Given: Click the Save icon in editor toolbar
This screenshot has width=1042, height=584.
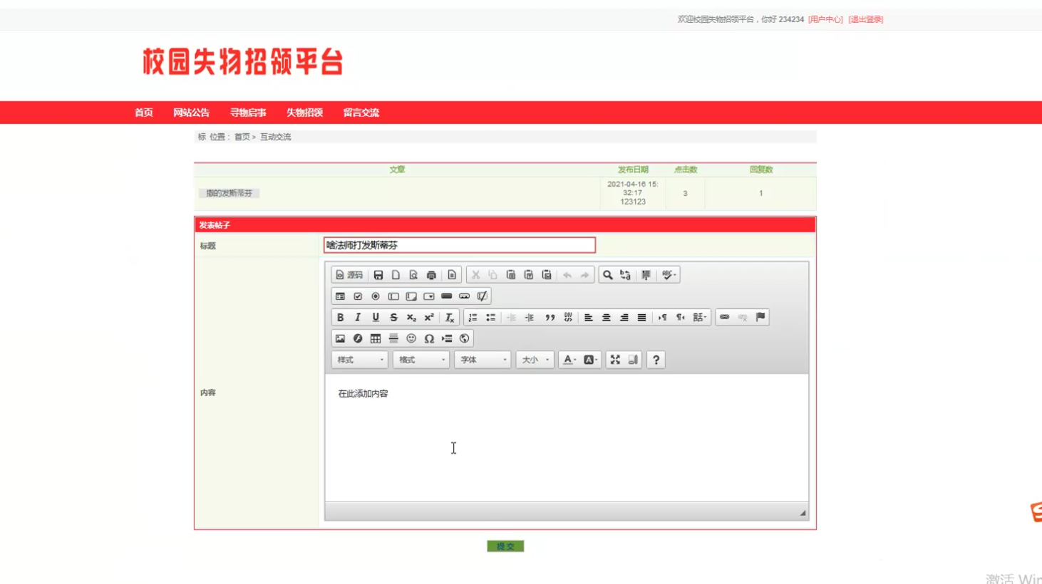Looking at the screenshot, I should pyautogui.click(x=378, y=275).
